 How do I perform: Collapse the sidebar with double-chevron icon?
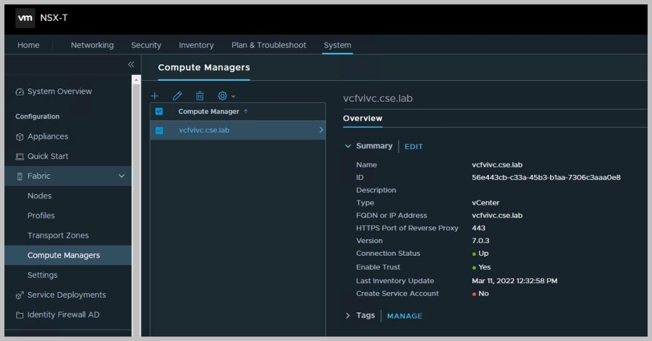131,64
